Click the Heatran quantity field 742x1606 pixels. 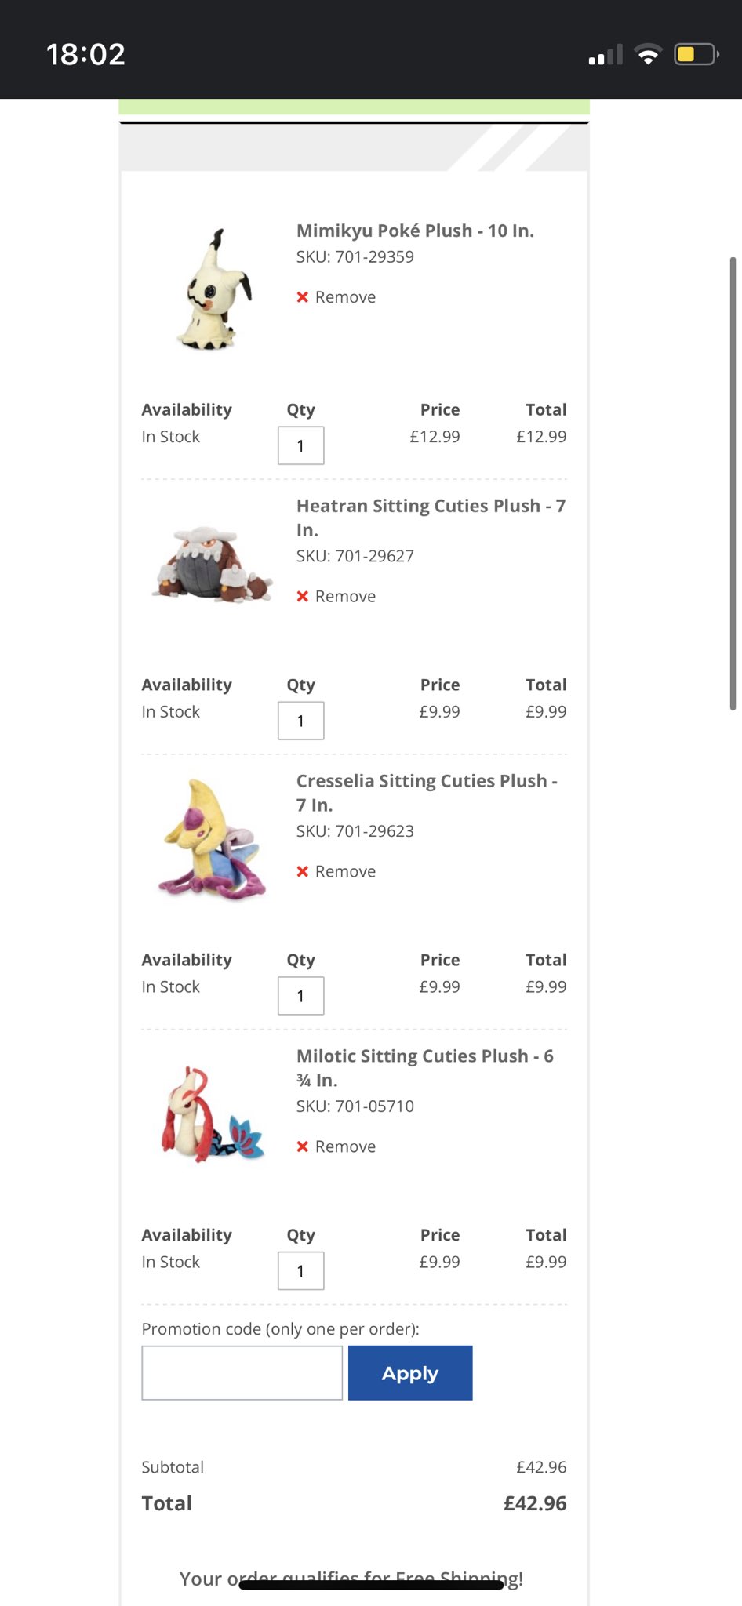[x=301, y=721]
